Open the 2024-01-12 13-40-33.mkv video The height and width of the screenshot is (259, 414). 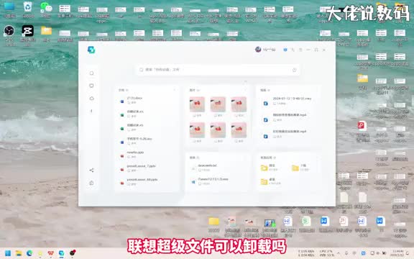(x=288, y=101)
